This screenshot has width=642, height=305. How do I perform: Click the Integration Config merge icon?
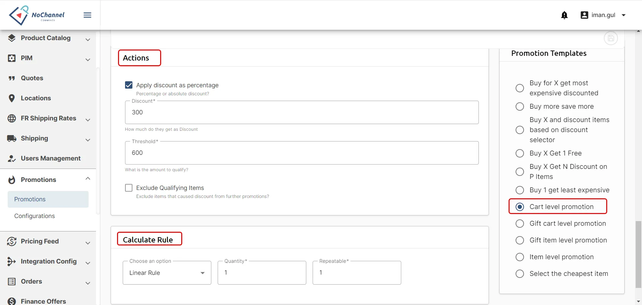click(12, 261)
